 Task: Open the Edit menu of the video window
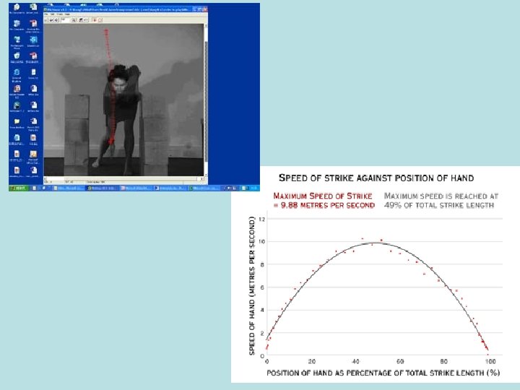[53, 14]
